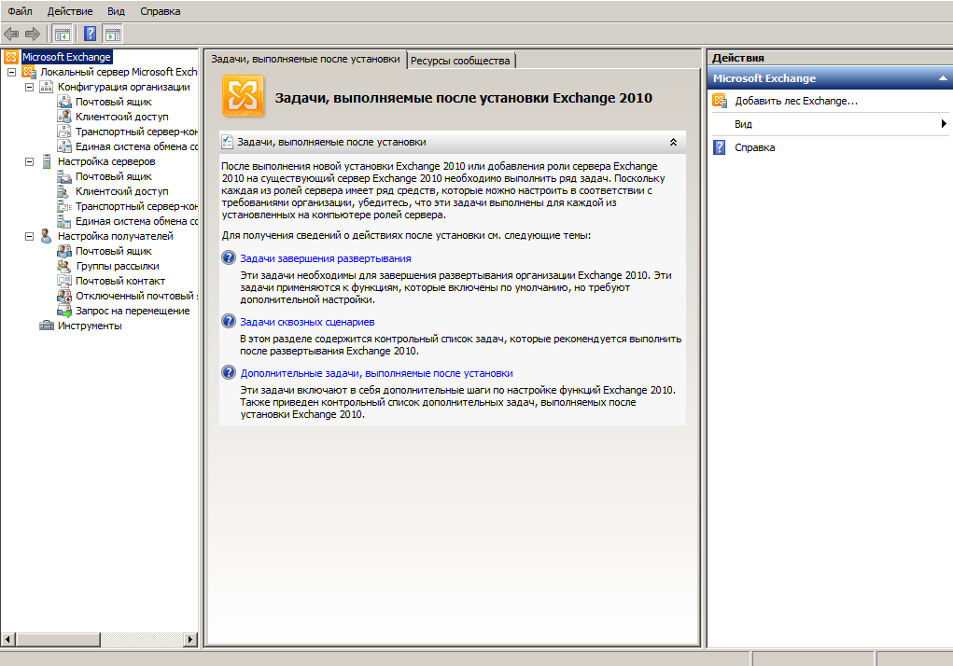
Task: Toggle the console tree show/hide icon
Action: pos(62,34)
